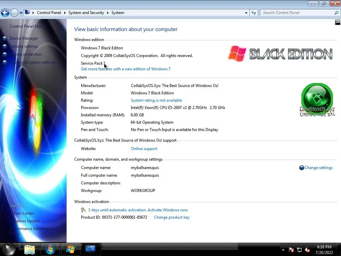Open the Start menu orb
The image size is (341, 256).
point(9,249)
